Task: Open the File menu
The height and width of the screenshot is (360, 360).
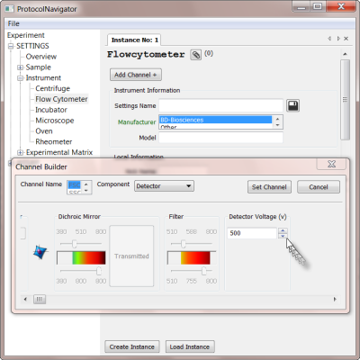Action: pos(13,23)
